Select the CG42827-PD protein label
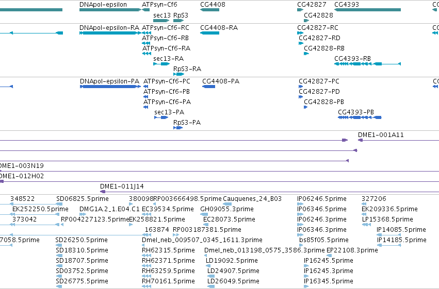The image size is (439, 289). (x=319, y=92)
